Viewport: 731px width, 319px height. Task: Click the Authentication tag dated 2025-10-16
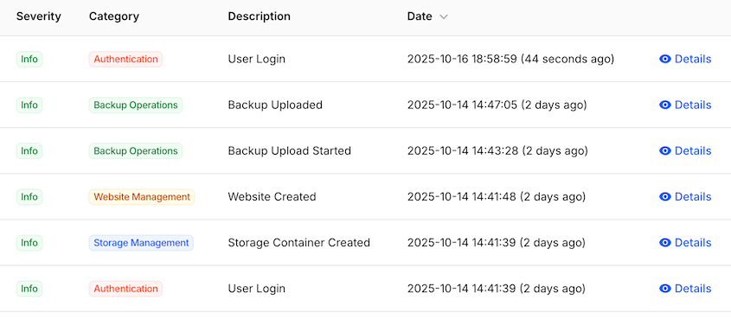126,59
